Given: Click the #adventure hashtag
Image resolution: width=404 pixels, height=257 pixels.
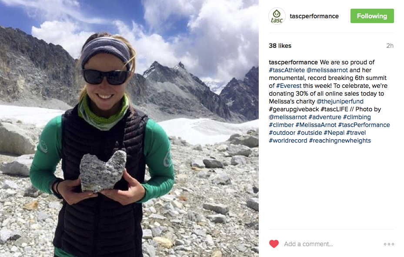Looking at the screenshot, I should pos(325,117).
